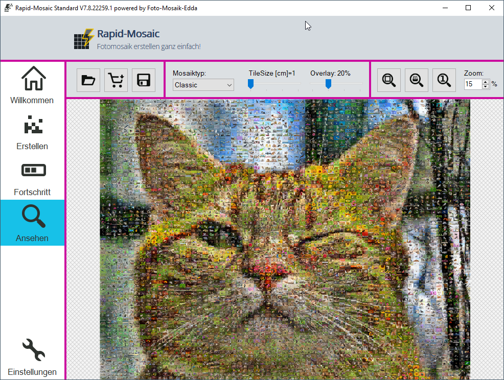Viewport: 504px width, 380px height.
Task: Click the open folder icon
Action: pyautogui.click(x=88, y=80)
